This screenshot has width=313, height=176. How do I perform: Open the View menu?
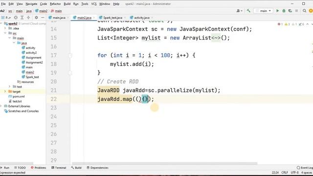pos(20,4)
